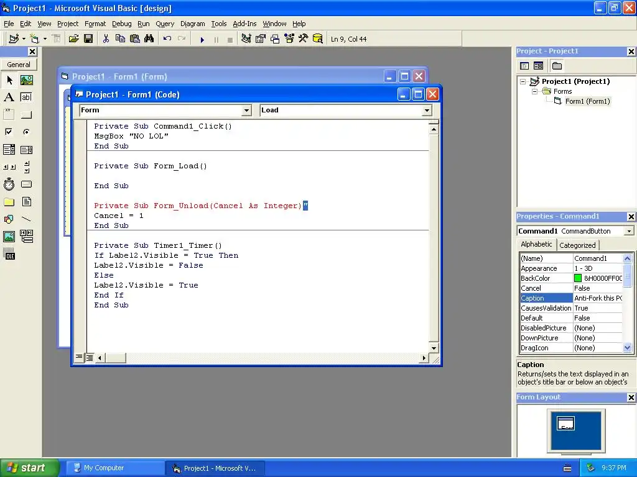
Task: Switch code window to Procedure View
Action: click(79, 357)
